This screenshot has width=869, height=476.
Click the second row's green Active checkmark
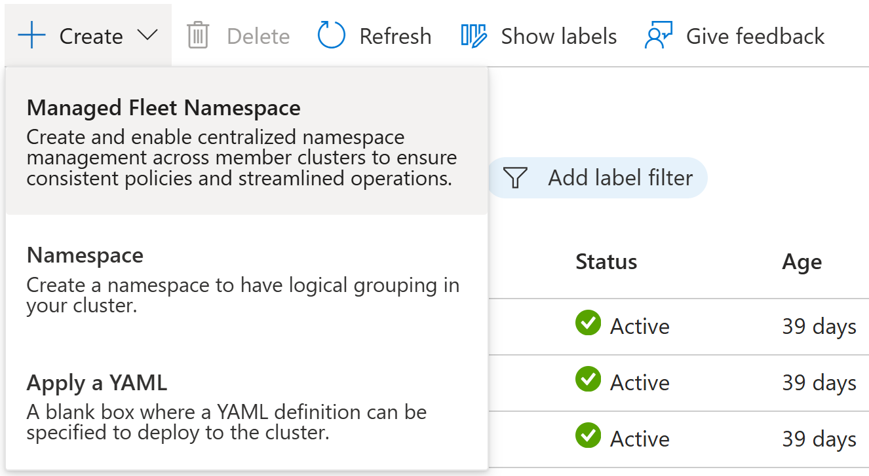point(588,379)
